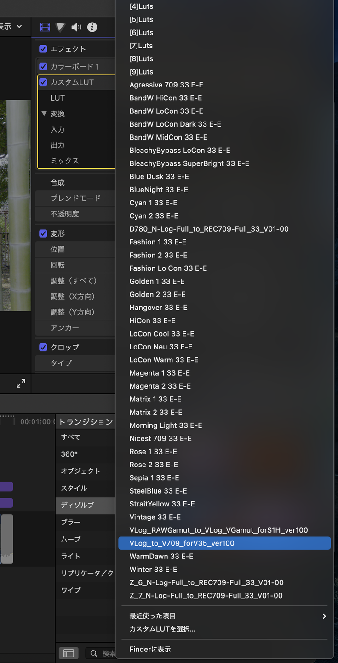Click カスタムLUTを選択... option

(162, 629)
